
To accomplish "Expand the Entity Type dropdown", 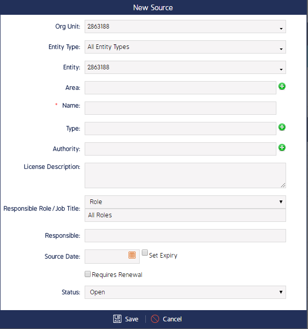I will [x=185, y=47].
